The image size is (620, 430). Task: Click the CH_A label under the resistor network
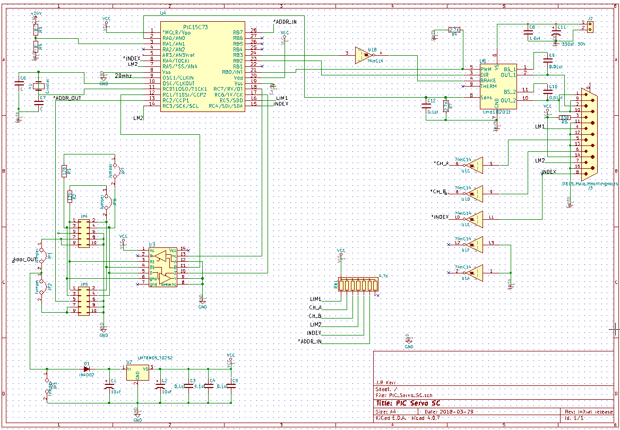(315, 307)
